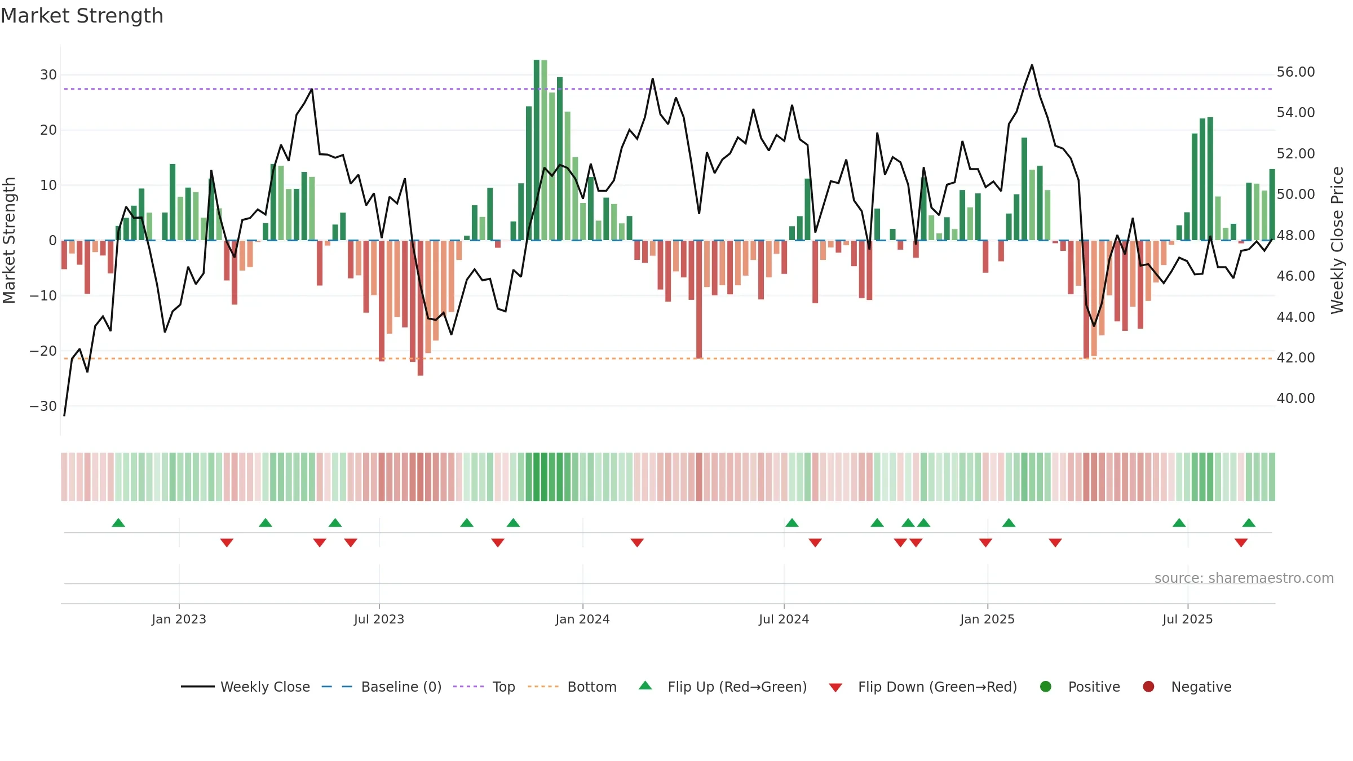Click the lowest red bar below −20
1353x761 pixels.
tap(421, 308)
